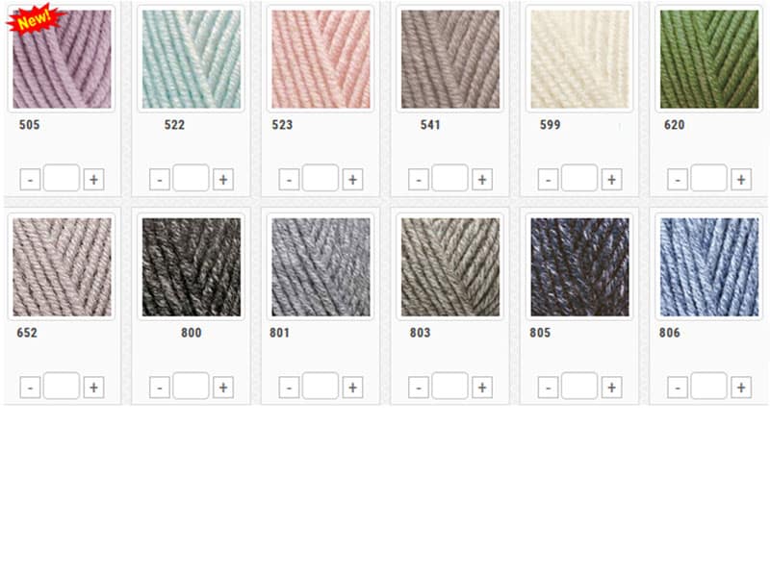Click the New! badge on yarn 505

point(36,19)
